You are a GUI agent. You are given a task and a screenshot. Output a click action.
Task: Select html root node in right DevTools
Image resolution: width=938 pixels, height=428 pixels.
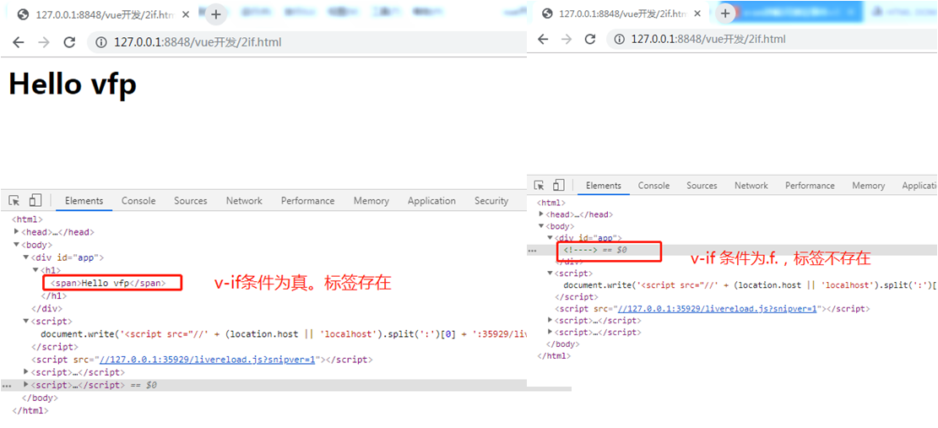[551, 203]
